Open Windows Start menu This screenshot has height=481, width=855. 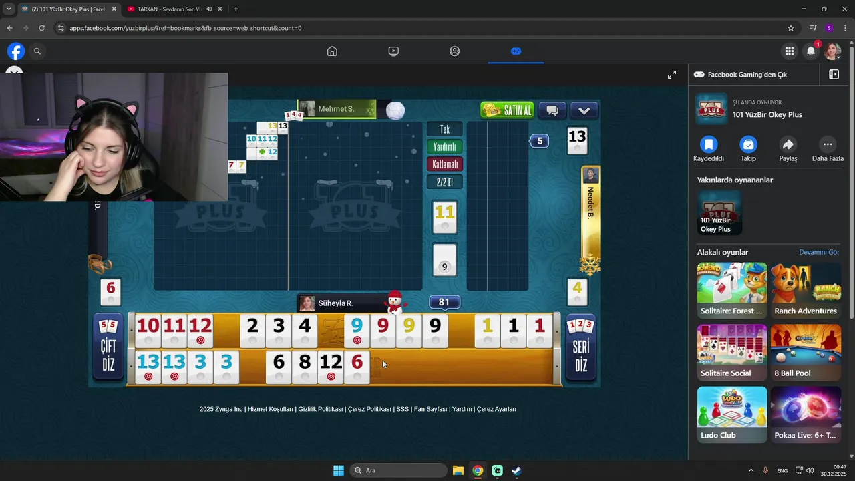tap(338, 470)
